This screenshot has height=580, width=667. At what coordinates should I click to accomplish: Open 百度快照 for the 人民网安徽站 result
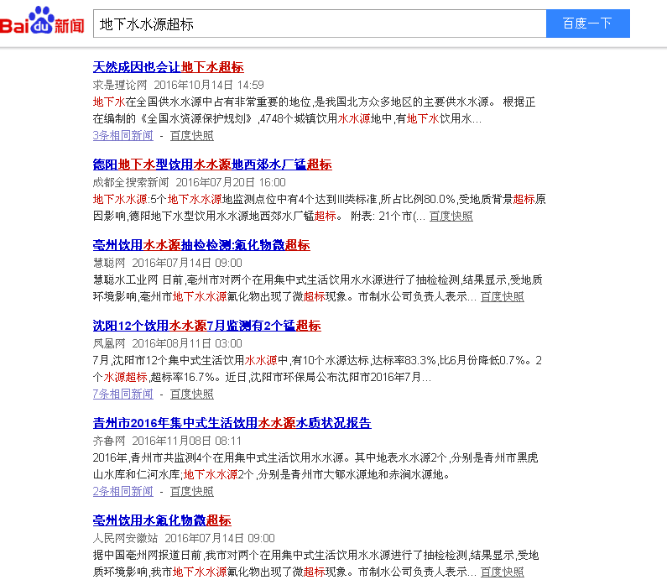tap(502, 572)
